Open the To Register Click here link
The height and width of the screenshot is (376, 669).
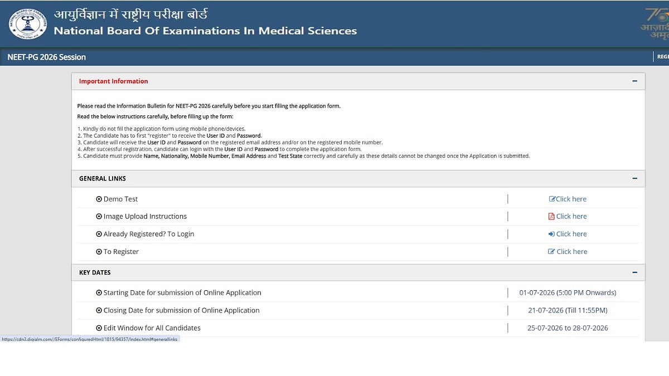pos(572,252)
